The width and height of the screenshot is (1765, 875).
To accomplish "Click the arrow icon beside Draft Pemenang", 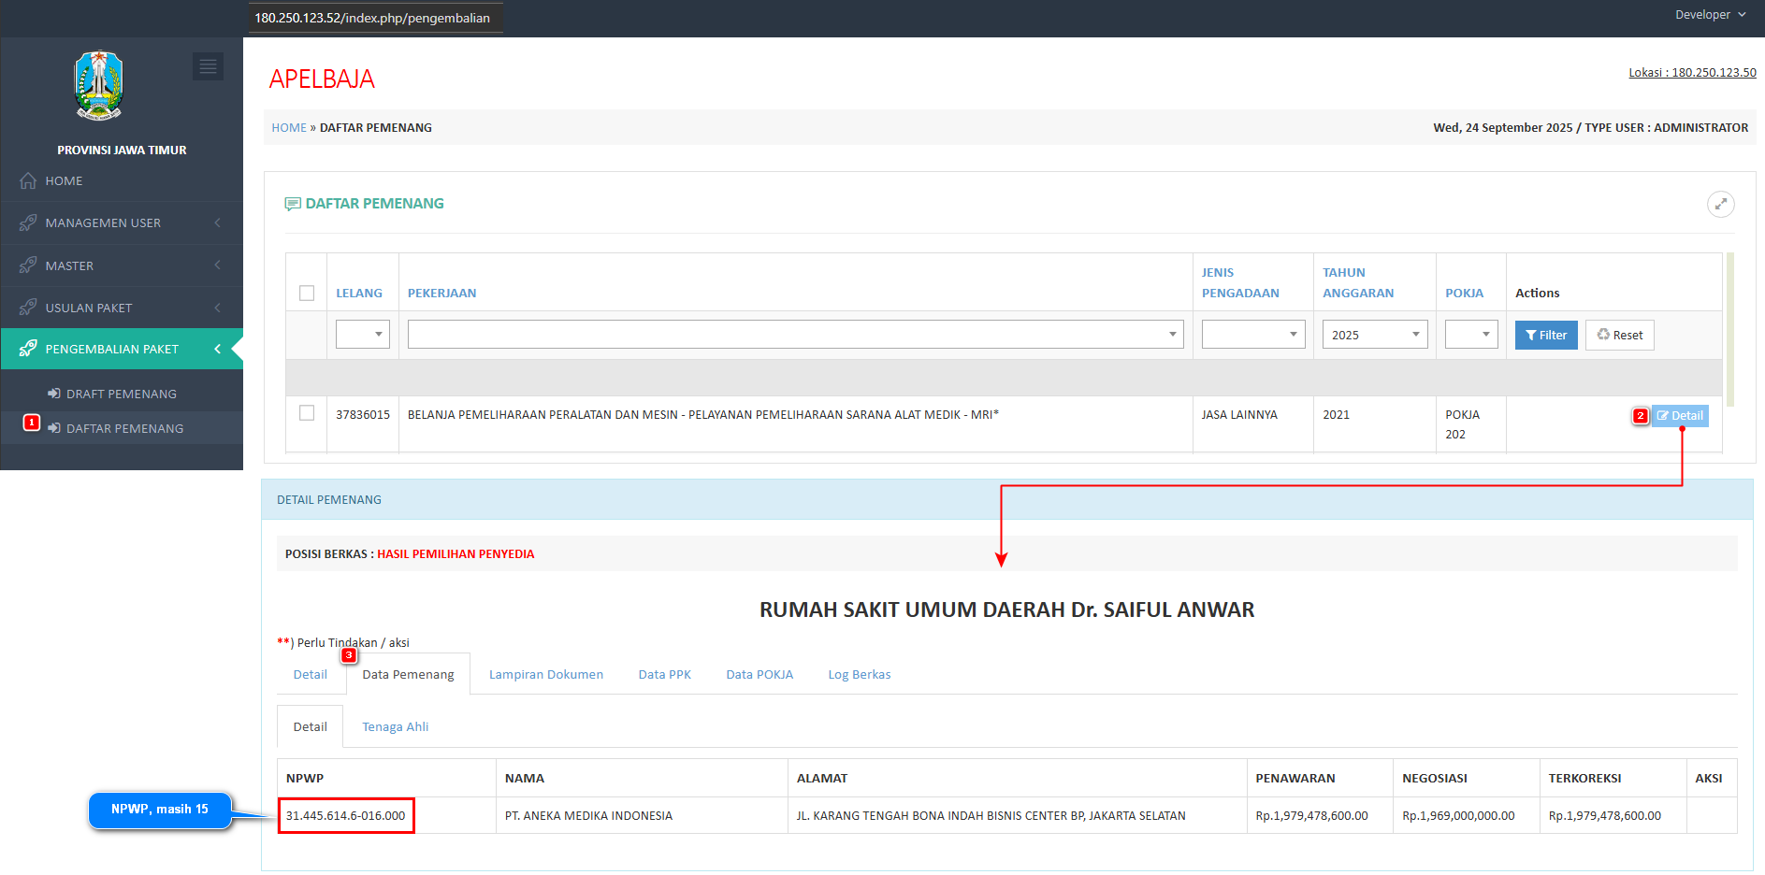I will [x=54, y=394].
